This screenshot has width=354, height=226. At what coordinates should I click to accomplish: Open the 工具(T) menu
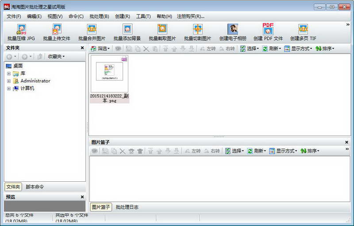[143, 16]
